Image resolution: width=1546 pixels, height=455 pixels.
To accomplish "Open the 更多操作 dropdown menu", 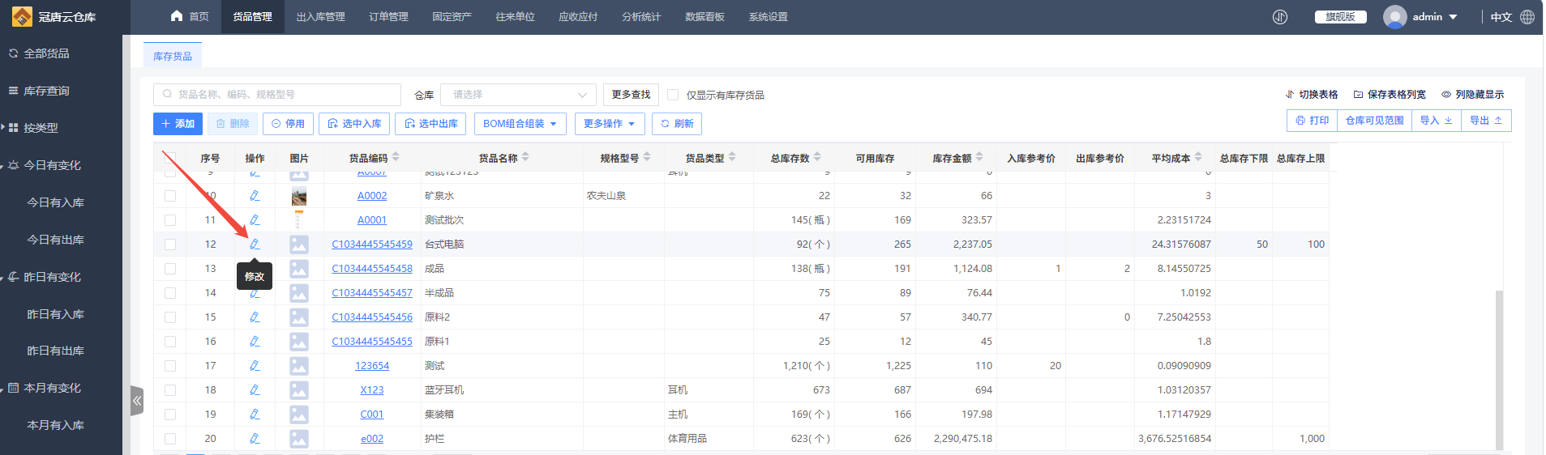I will 609,124.
